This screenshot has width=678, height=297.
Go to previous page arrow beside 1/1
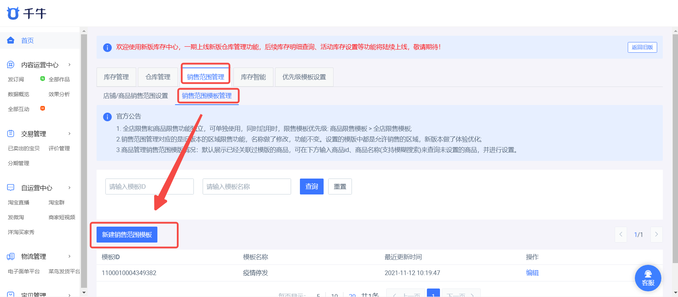point(621,234)
